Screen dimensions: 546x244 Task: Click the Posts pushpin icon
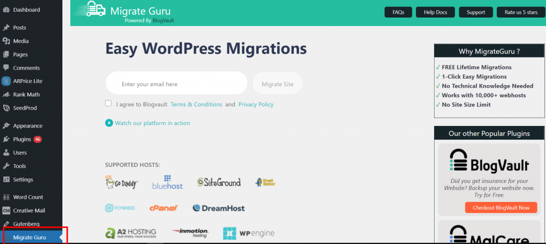[6, 28]
